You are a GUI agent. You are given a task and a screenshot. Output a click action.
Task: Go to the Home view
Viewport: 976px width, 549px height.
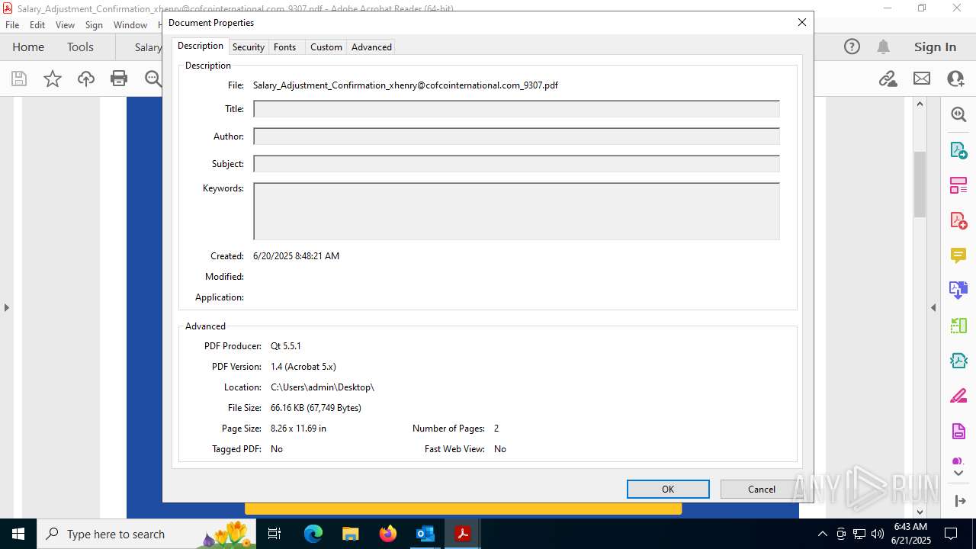pyautogui.click(x=28, y=47)
